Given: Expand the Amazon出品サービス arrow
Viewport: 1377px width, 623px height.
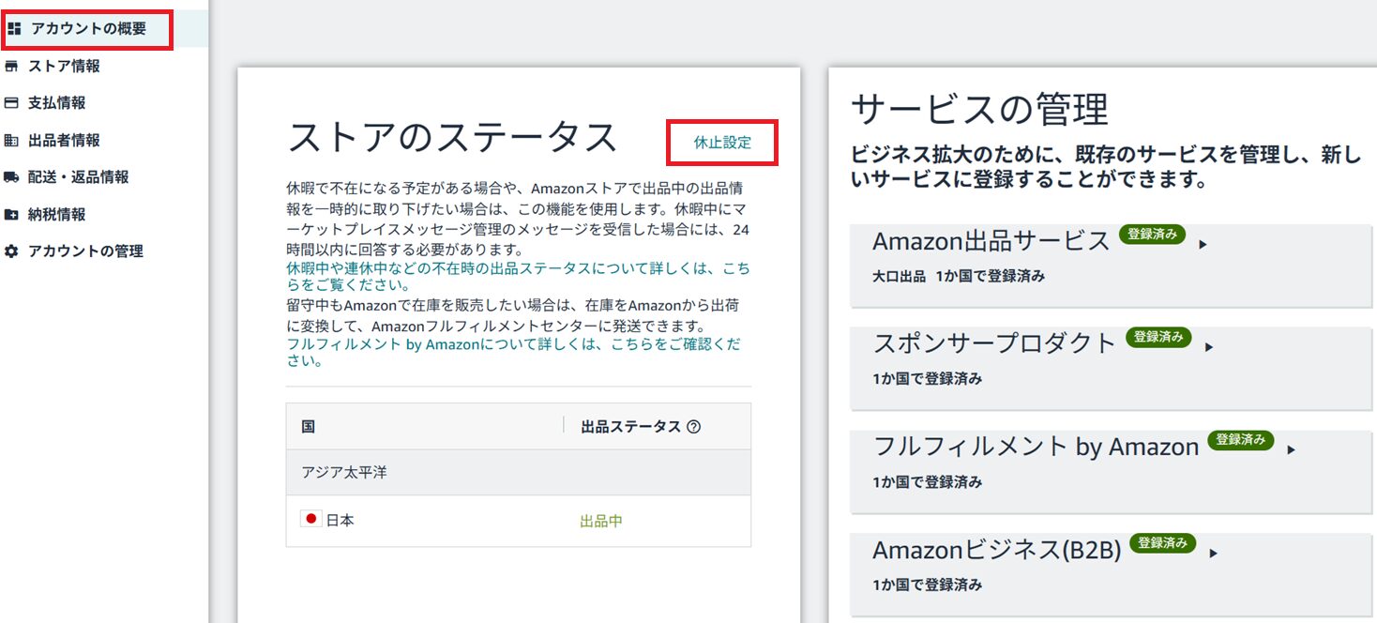Looking at the screenshot, I should (1203, 244).
